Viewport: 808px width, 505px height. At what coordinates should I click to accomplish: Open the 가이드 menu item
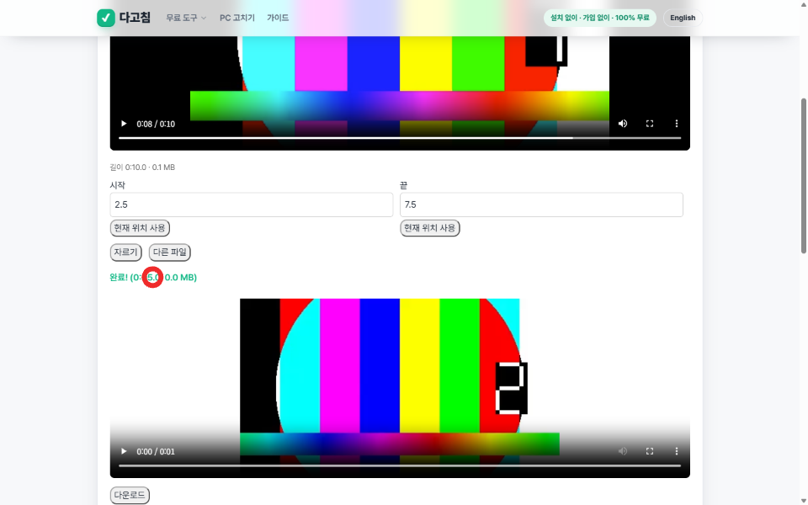pyautogui.click(x=278, y=18)
